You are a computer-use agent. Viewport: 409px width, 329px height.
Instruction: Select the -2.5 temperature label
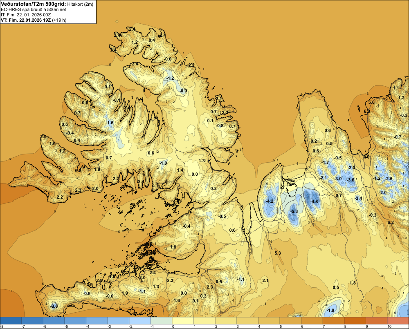(389, 179)
